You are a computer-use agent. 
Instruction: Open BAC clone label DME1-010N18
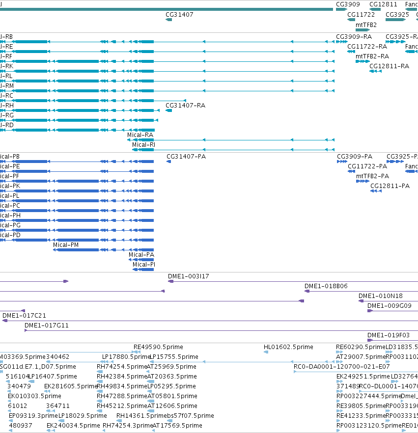pos(381,296)
